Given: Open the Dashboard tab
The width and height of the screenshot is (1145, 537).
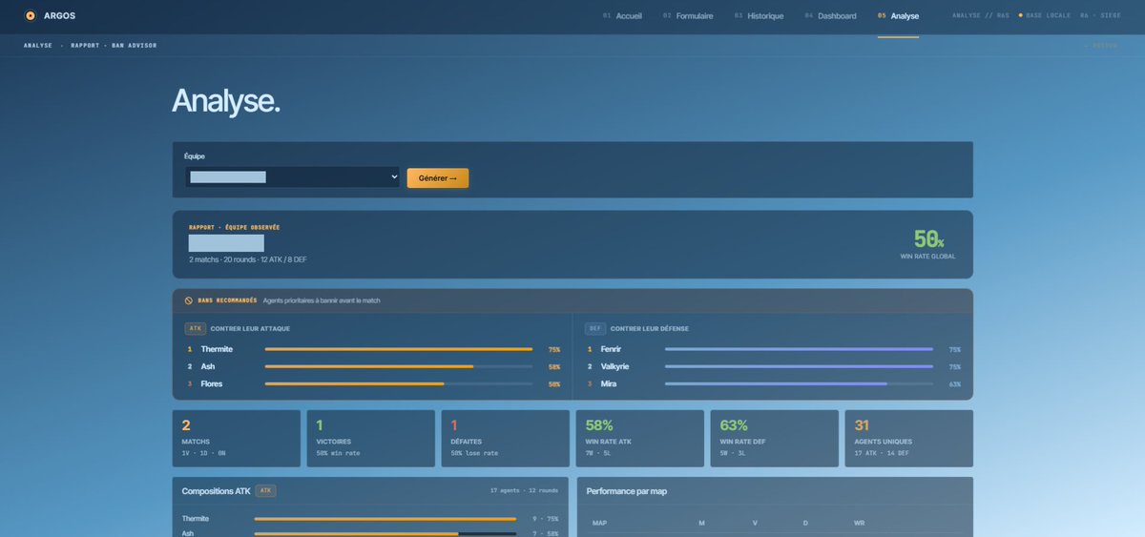Looking at the screenshot, I should pyautogui.click(x=830, y=16).
